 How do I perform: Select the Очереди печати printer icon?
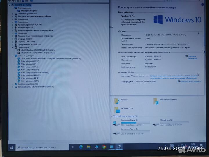tap(16, 39)
